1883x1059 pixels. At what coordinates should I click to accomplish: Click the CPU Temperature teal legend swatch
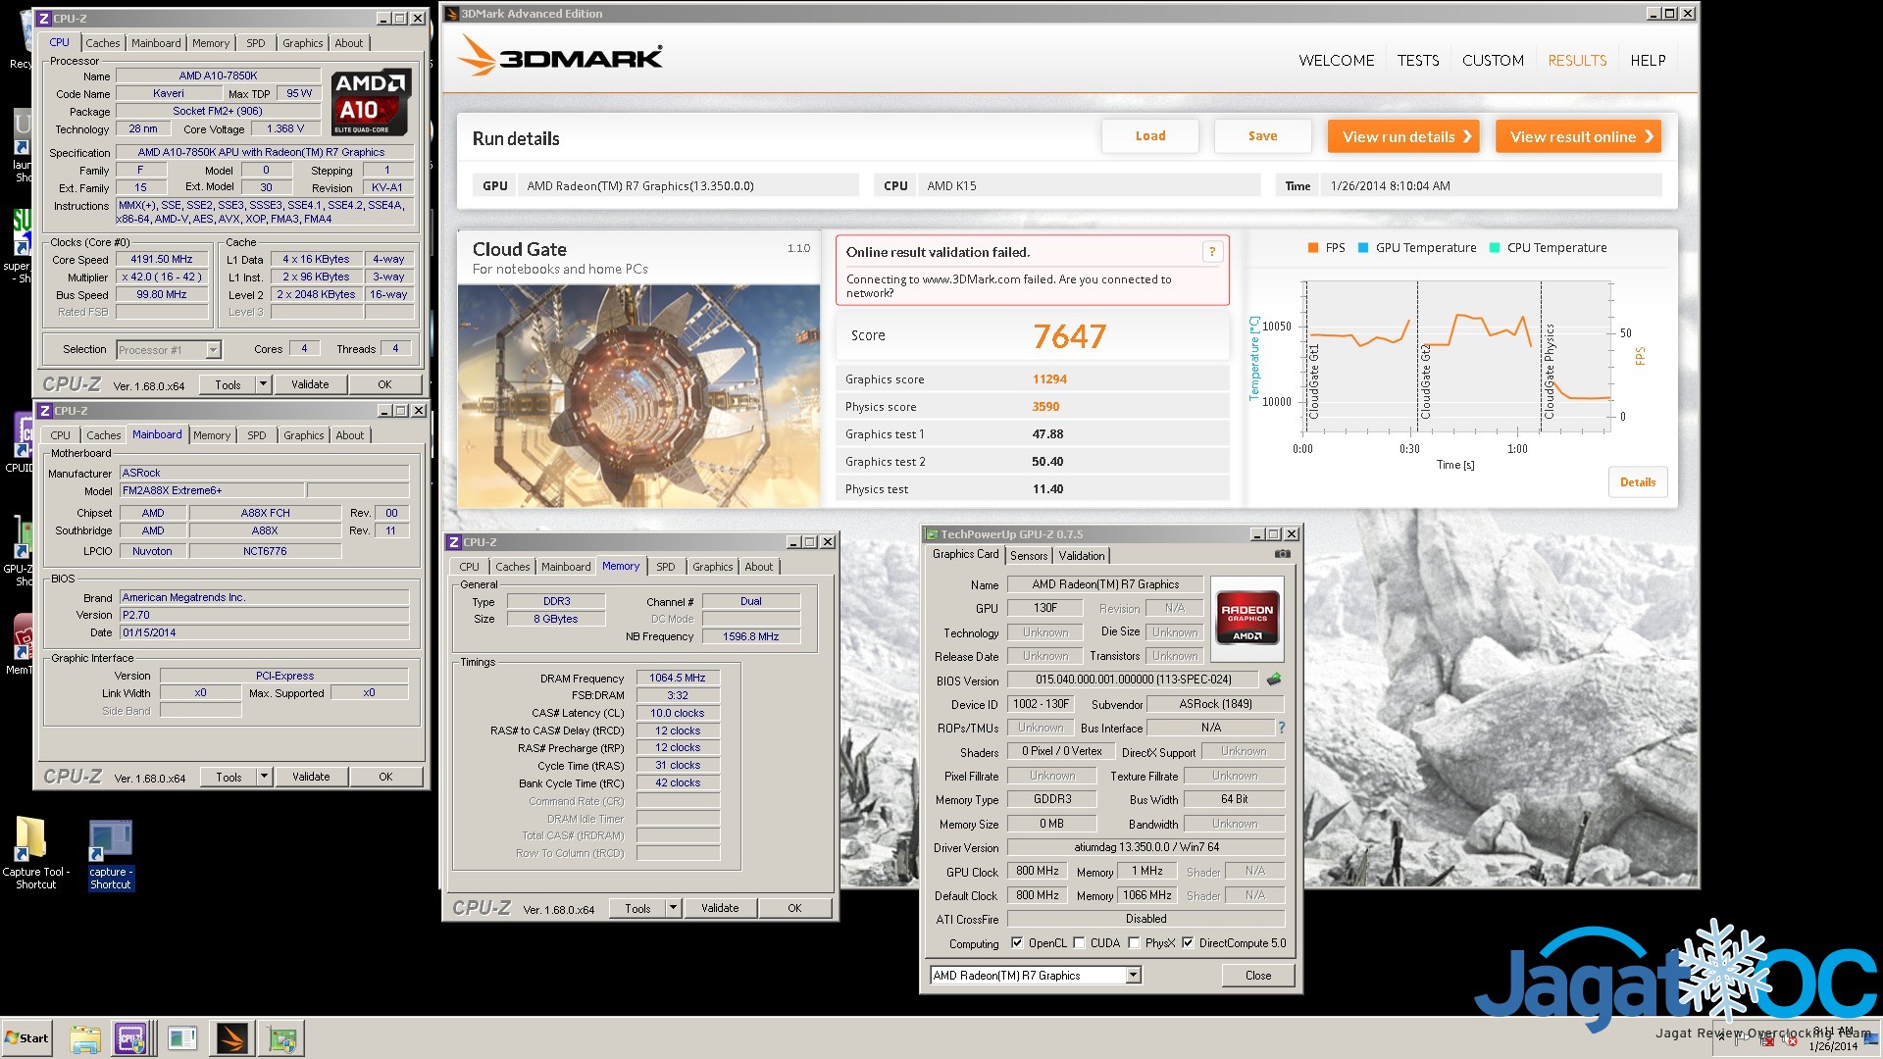[1495, 248]
